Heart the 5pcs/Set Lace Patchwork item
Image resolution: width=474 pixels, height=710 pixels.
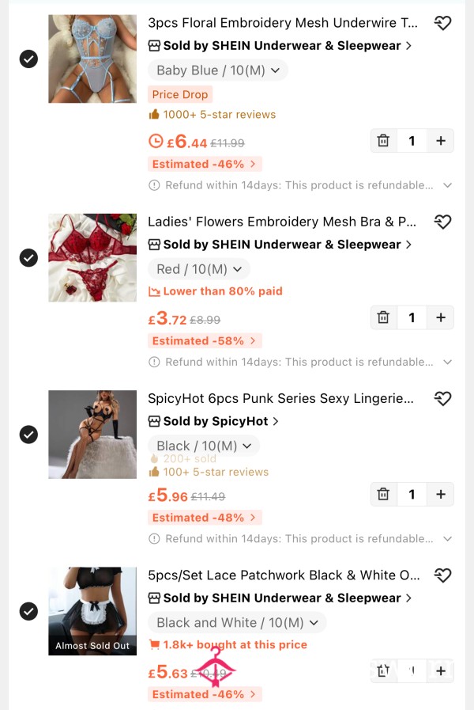click(x=442, y=575)
